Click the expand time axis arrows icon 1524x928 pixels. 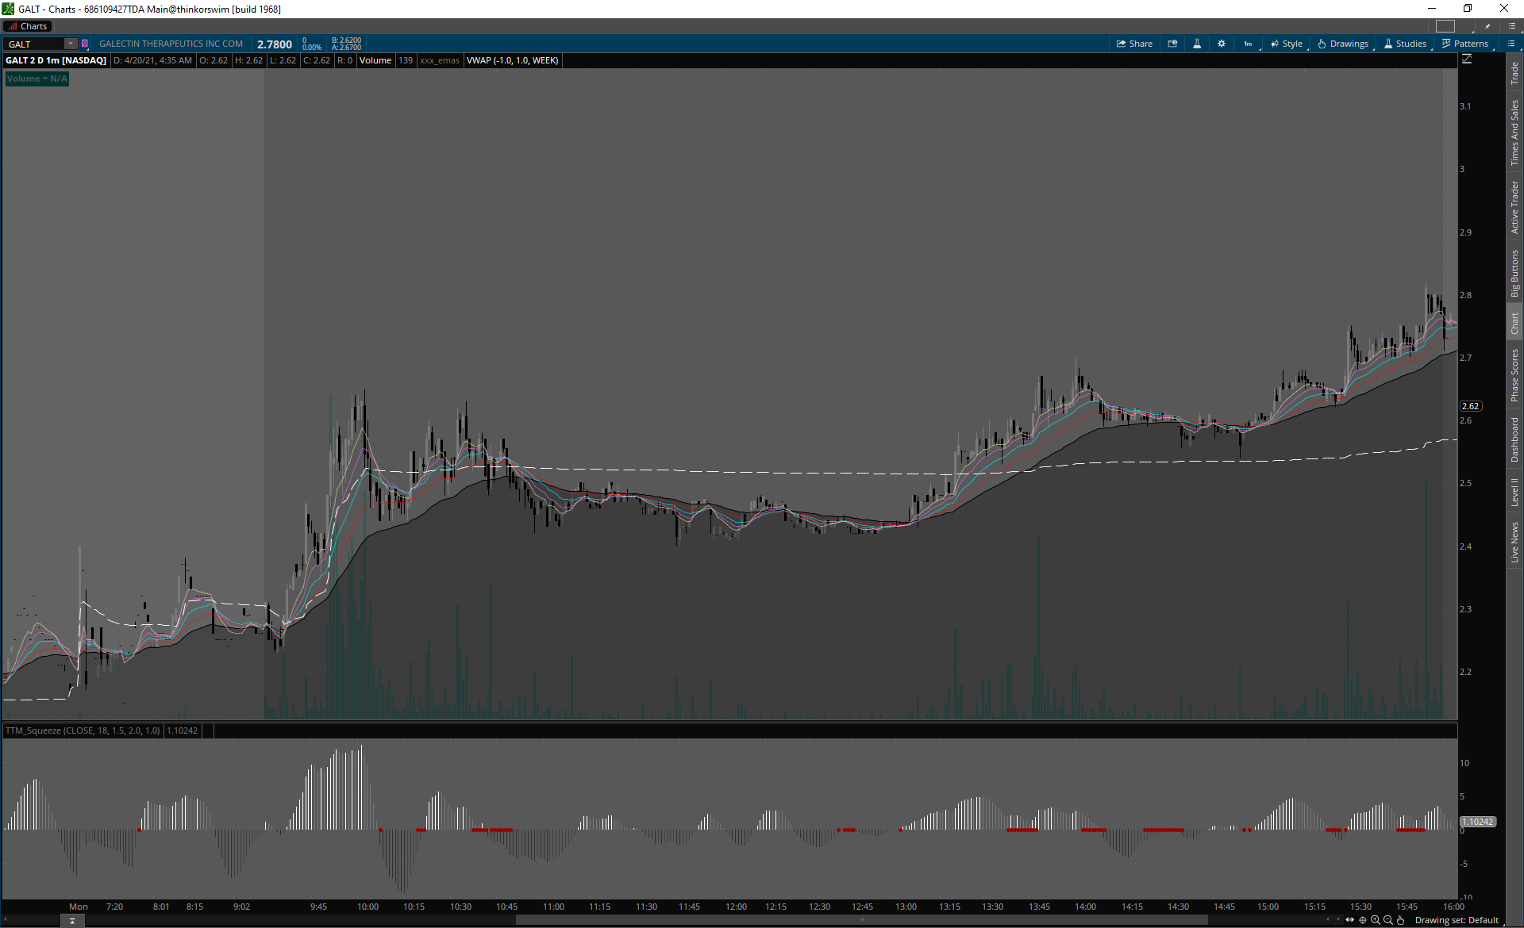tap(1350, 920)
